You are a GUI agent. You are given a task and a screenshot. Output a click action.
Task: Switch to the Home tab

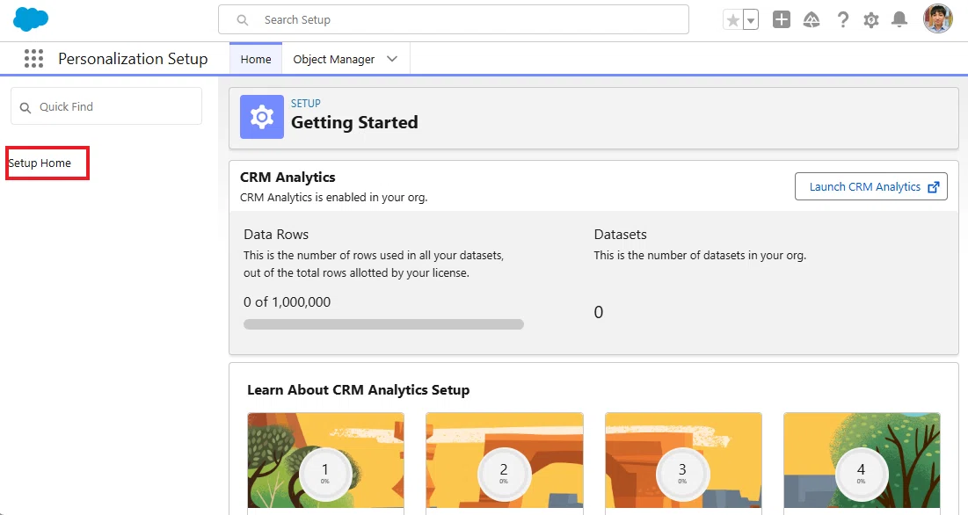(x=256, y=59)
